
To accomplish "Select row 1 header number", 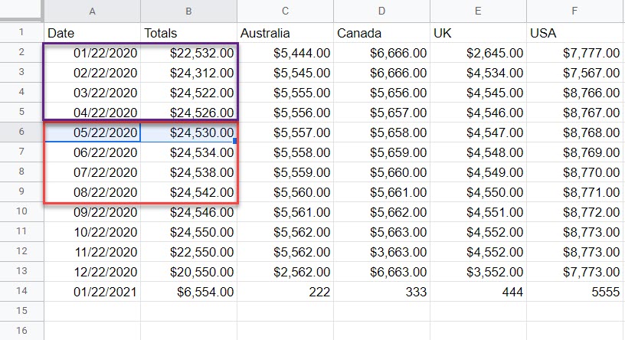I will pos(21,33).
